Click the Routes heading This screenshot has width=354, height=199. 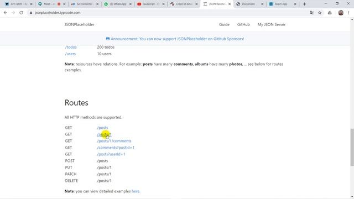[x=76, y=103]
